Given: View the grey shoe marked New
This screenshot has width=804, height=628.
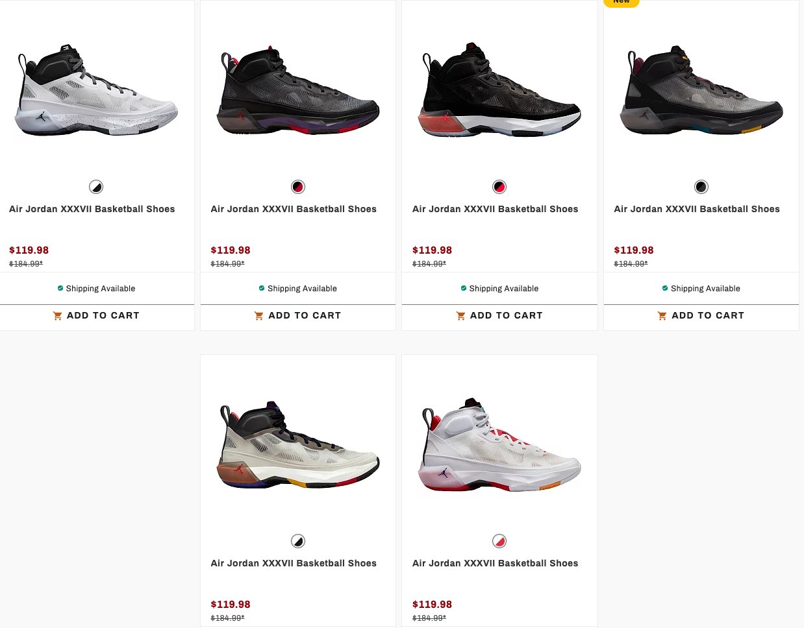Looking at the screenshot, I should [701, 91].
